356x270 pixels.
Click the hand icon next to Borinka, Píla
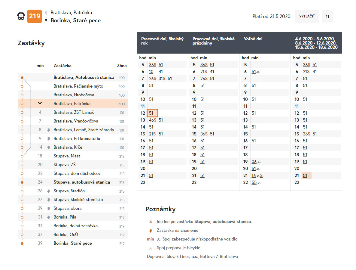click(x=49, y=217)
